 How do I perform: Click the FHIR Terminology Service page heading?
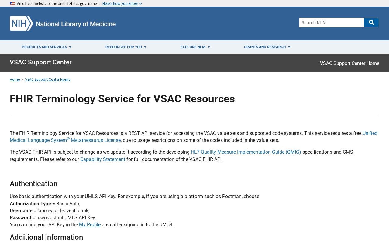tap(122, 99)
